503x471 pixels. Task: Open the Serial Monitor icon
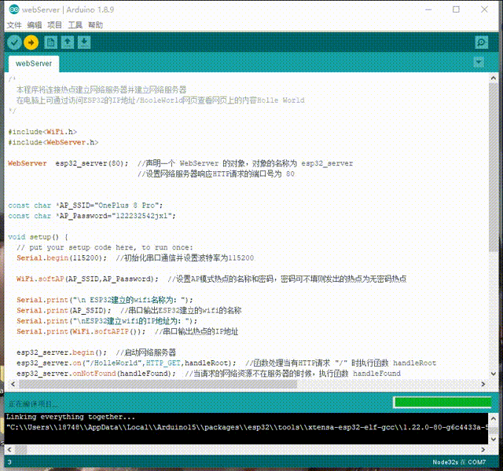click(x=482, y=42)
